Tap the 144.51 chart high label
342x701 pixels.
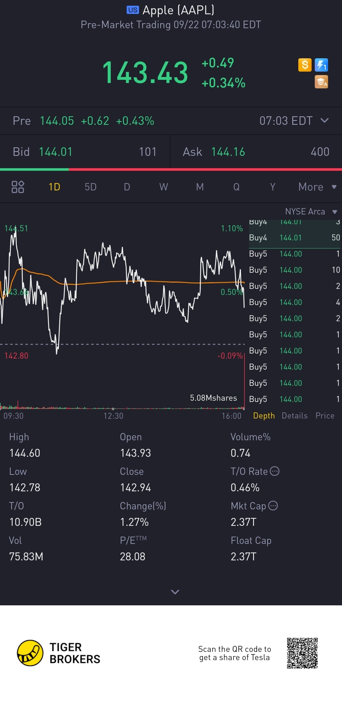16,228
